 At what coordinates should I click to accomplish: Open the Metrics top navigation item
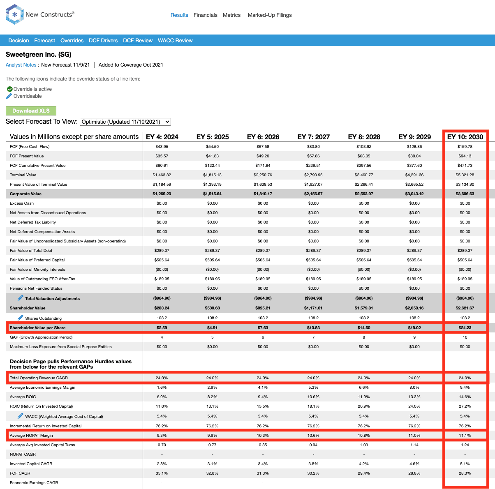click(x=232, y=15)
